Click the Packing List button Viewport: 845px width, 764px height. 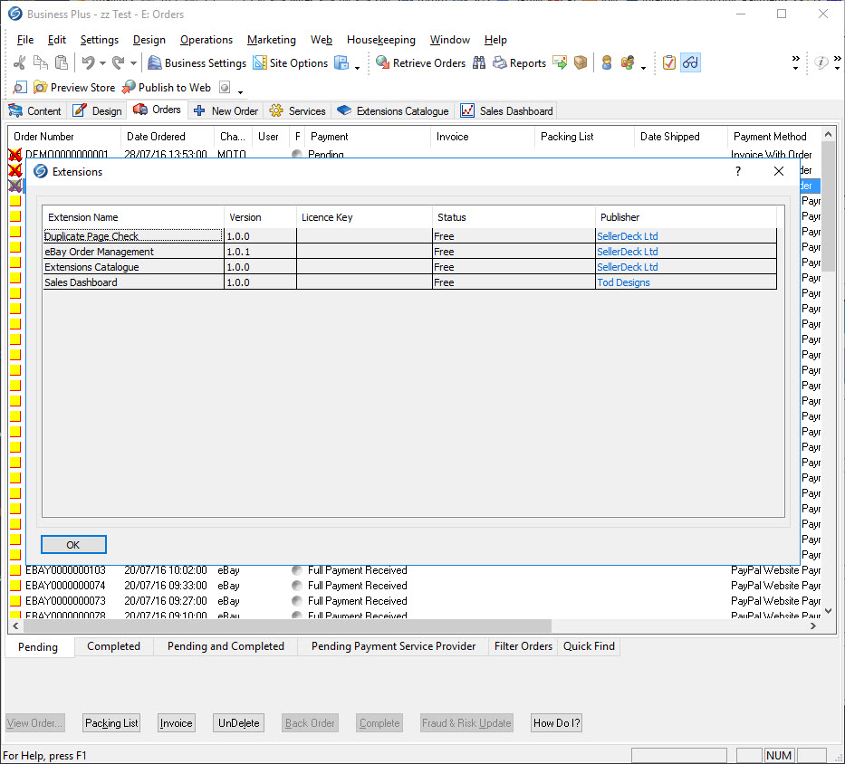pyautogui.click(x=111, y=723)
